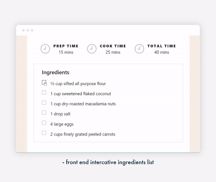Screen dimensions: 216x182
Task: Toggle the 4 large eggs checkbox
Action: [x=44, y=123]
